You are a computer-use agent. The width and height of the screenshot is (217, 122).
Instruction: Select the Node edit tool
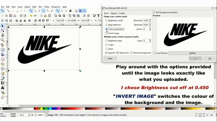point(2,30)
